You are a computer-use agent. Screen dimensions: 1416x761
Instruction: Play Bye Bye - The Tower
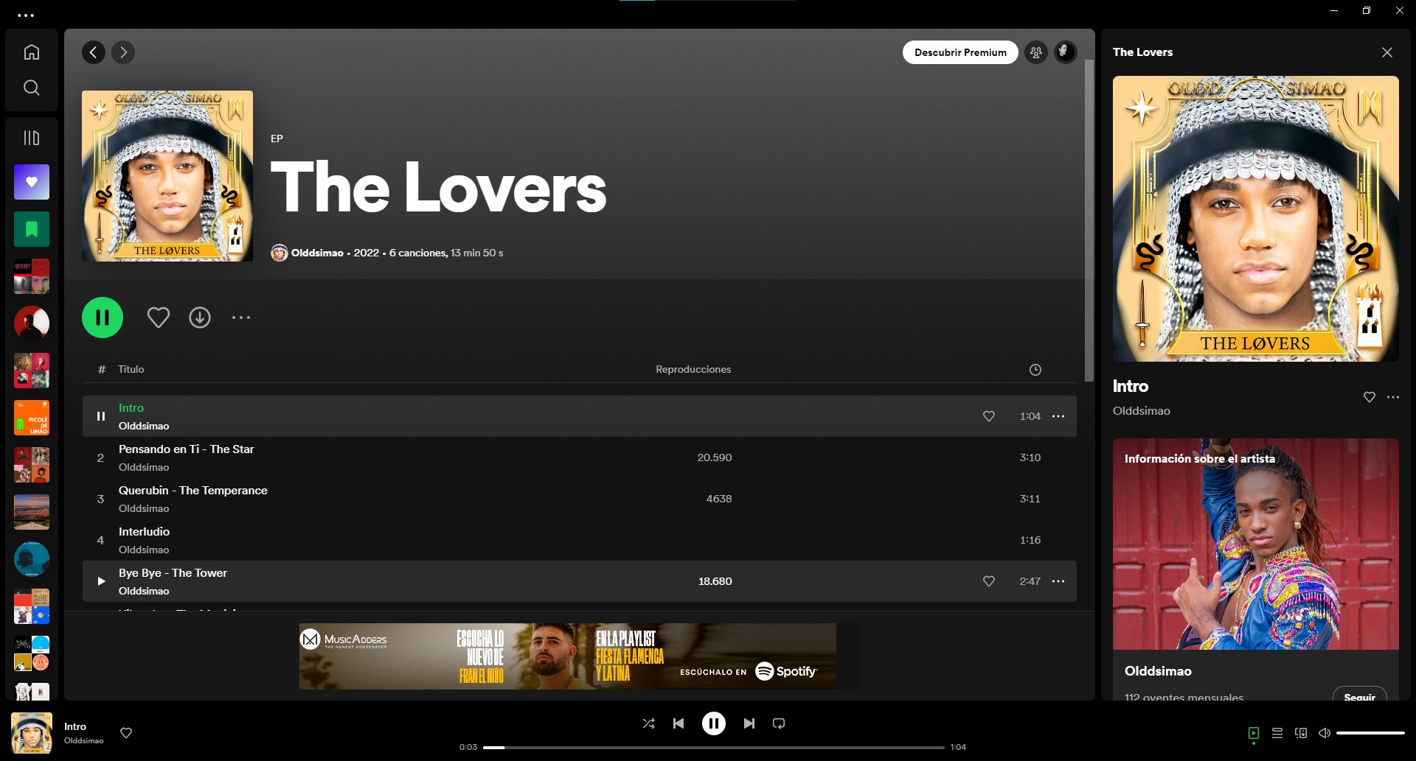pyautogui.click(x=101, y=581)
